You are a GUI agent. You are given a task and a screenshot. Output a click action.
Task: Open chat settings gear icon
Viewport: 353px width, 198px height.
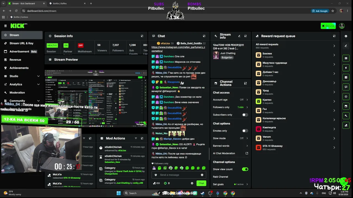pos(192,183)
